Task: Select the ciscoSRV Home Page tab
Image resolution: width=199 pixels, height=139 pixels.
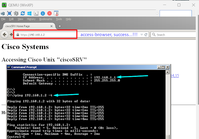Action: click(x=29, y=26)
